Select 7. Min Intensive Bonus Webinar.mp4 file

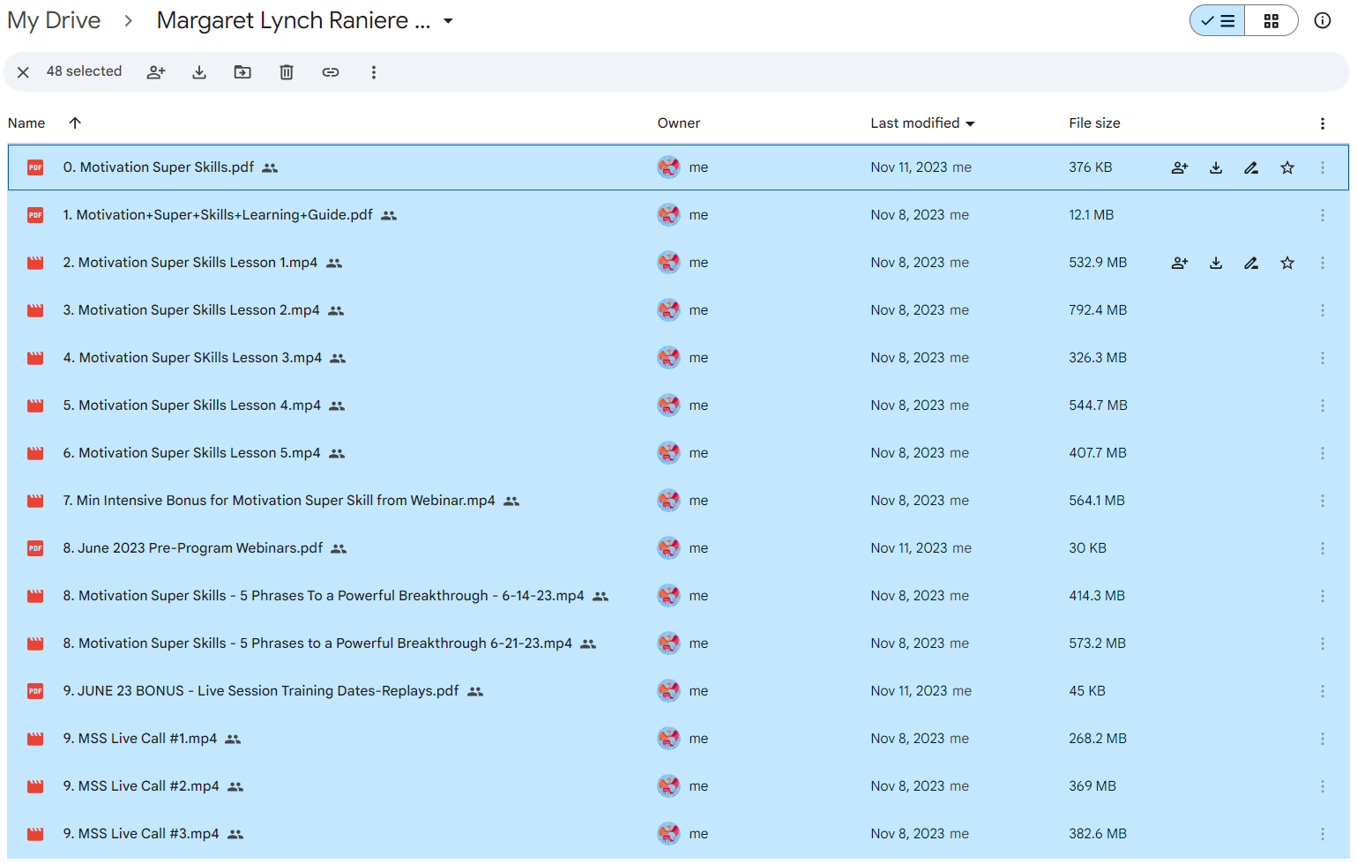pos(678,501)
